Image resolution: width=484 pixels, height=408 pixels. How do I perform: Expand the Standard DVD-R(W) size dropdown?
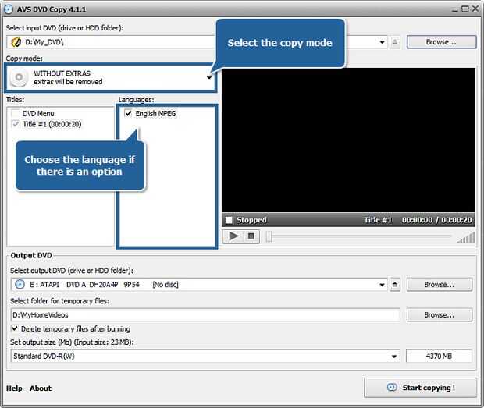(x=394, y=357)
